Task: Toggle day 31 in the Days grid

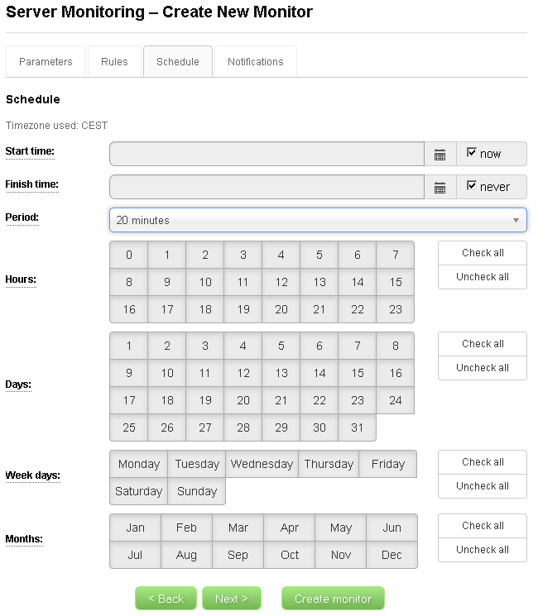Action: [357, 427]
